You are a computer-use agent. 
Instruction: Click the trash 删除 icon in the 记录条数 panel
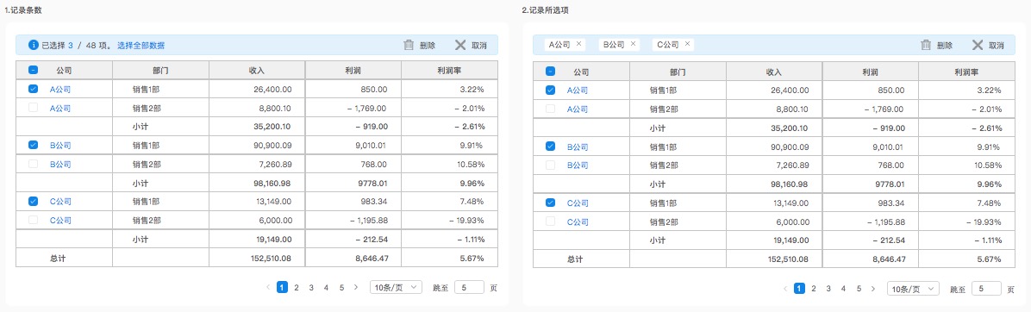[x=409, y=46]
